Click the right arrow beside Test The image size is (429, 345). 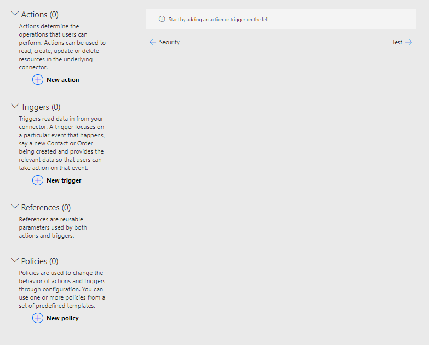[409, 42]
